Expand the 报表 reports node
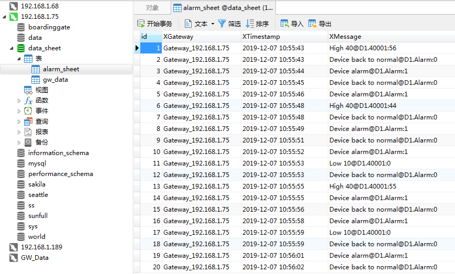455x274 pixels. coord(19,132)
